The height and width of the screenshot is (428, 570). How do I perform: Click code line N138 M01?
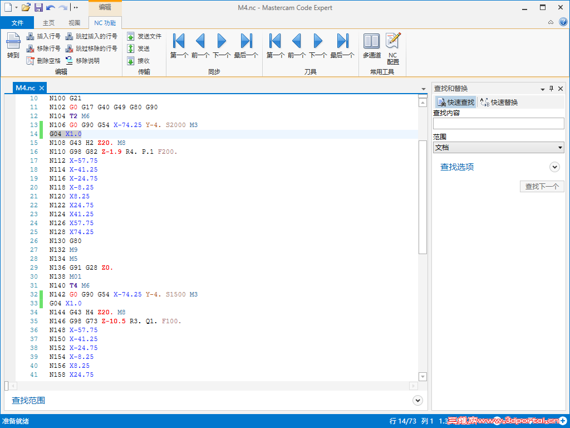tap(66, 276)
